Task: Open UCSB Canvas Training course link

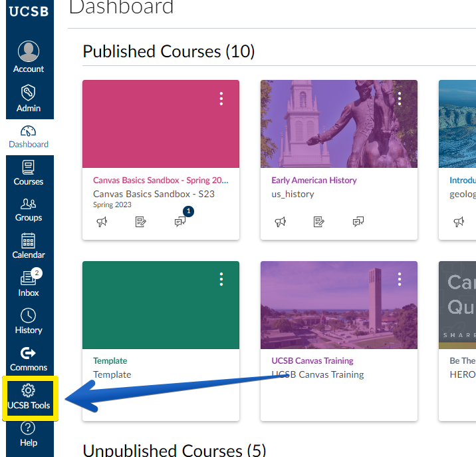Action: point(312,361)
